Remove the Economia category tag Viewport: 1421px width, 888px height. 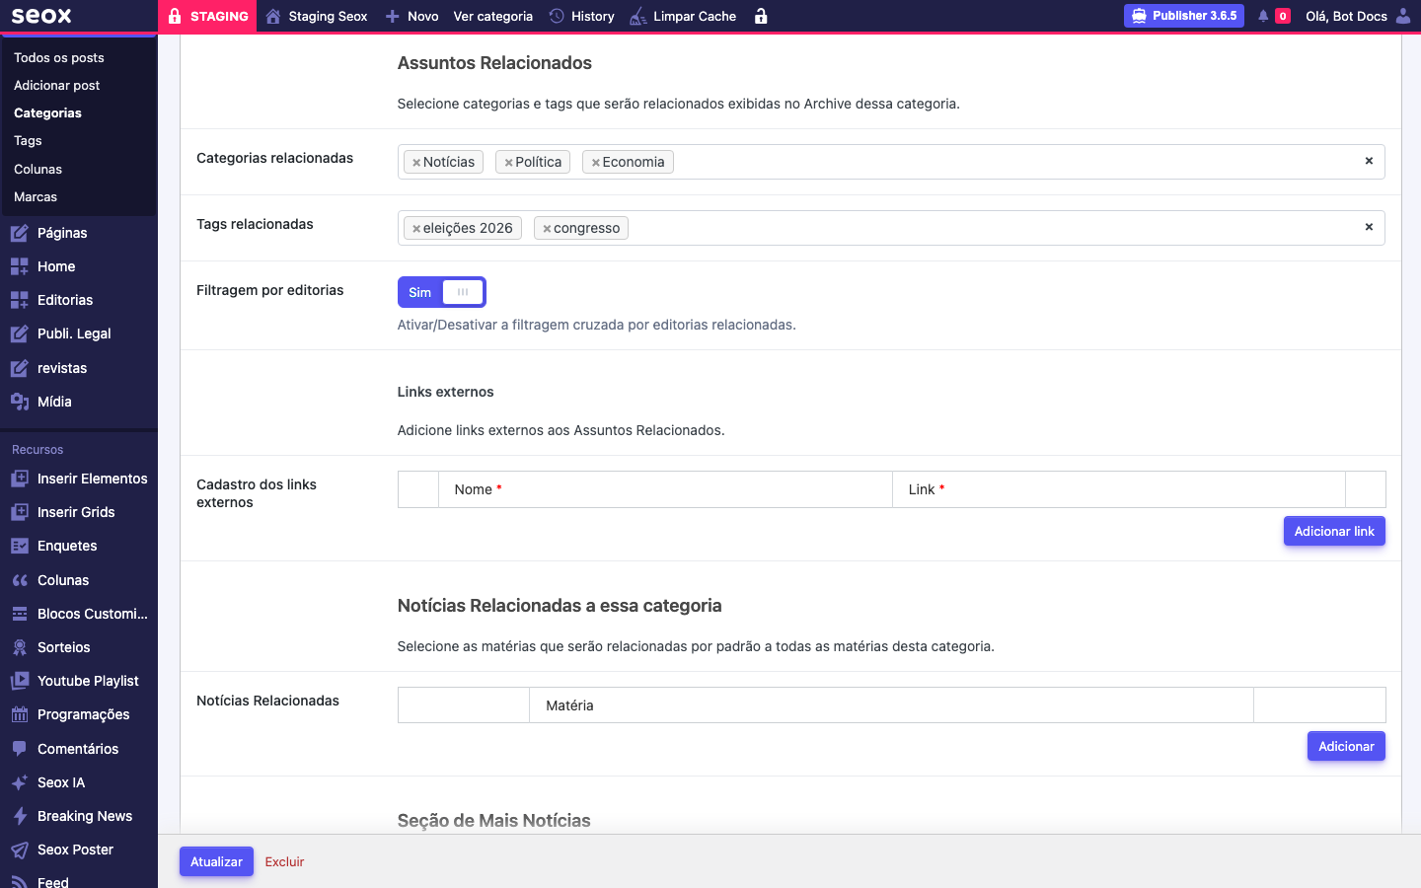[595, 163]
